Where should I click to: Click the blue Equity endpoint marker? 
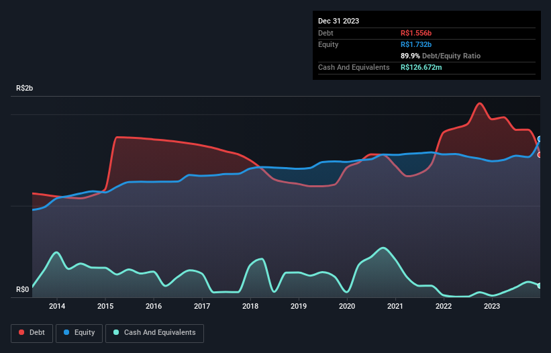click(x=540, y=139)
